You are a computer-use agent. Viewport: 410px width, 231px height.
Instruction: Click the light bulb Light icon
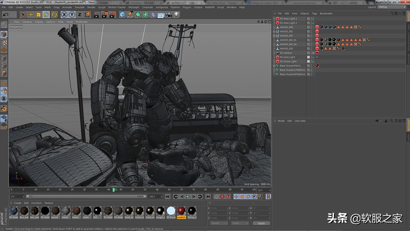coord(176,14)
